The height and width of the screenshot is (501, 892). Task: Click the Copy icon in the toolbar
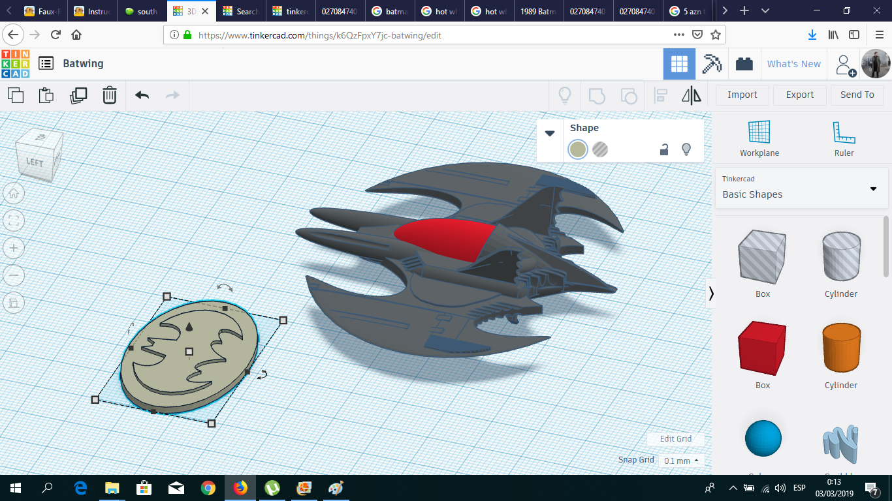[x=16, y=95]
